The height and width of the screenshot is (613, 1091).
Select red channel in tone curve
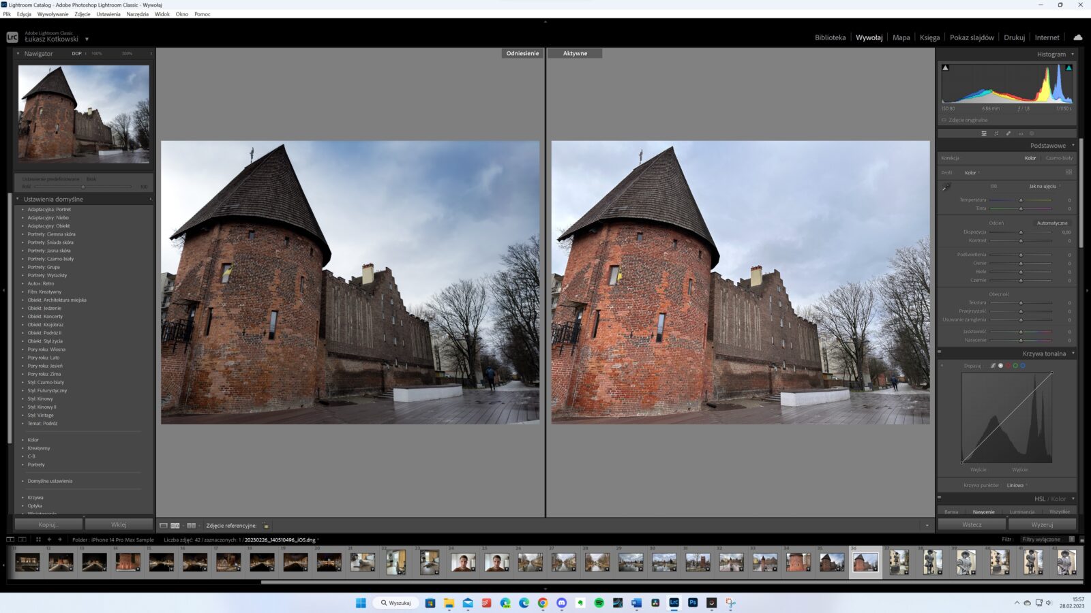click(x=1008, y=366)
